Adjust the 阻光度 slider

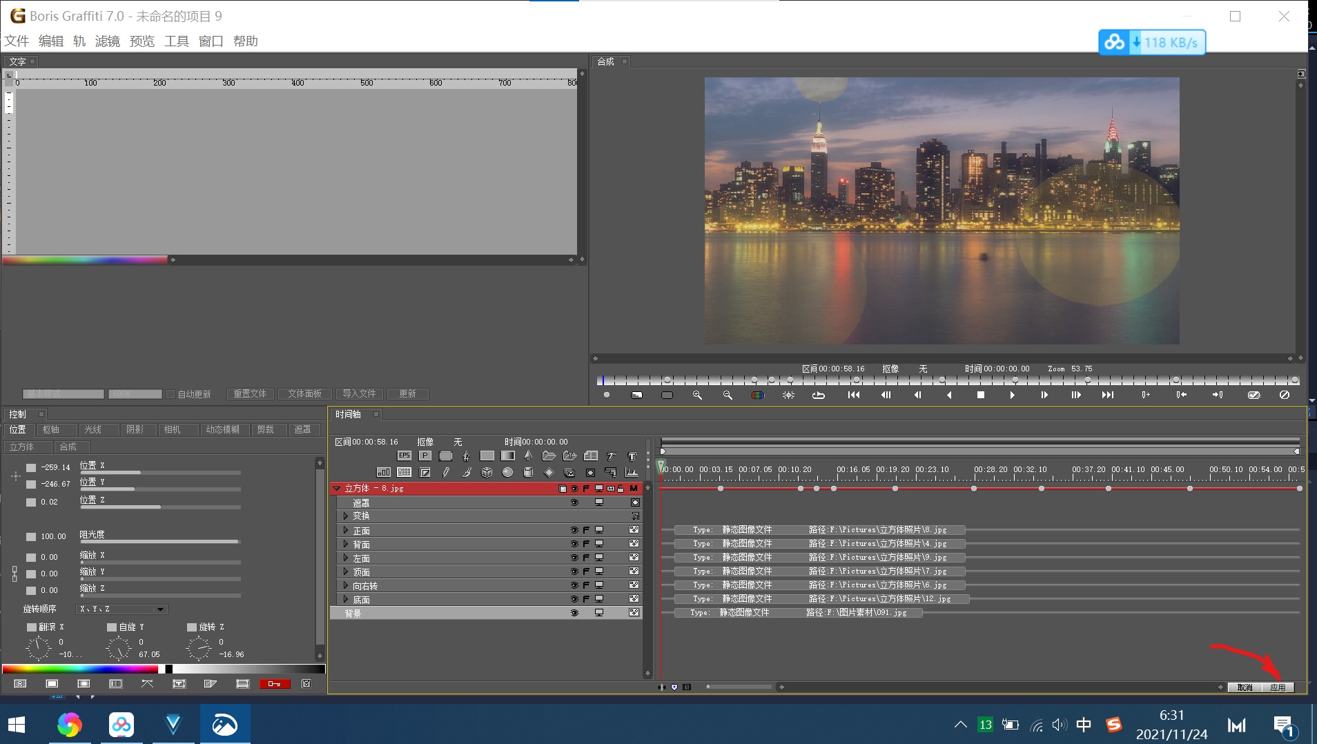(160, 542)
